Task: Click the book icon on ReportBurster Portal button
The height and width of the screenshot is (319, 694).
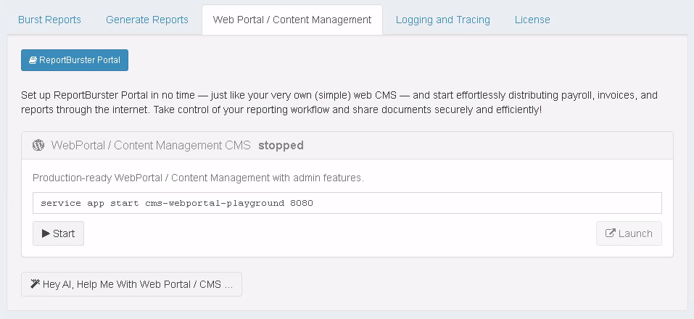Action: (33, 61)
